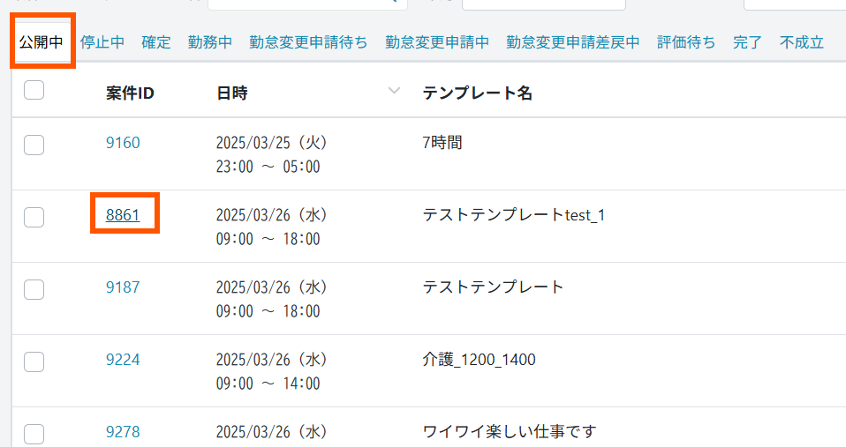Enable the checkbox next to job 9278

tap(34, 433)
